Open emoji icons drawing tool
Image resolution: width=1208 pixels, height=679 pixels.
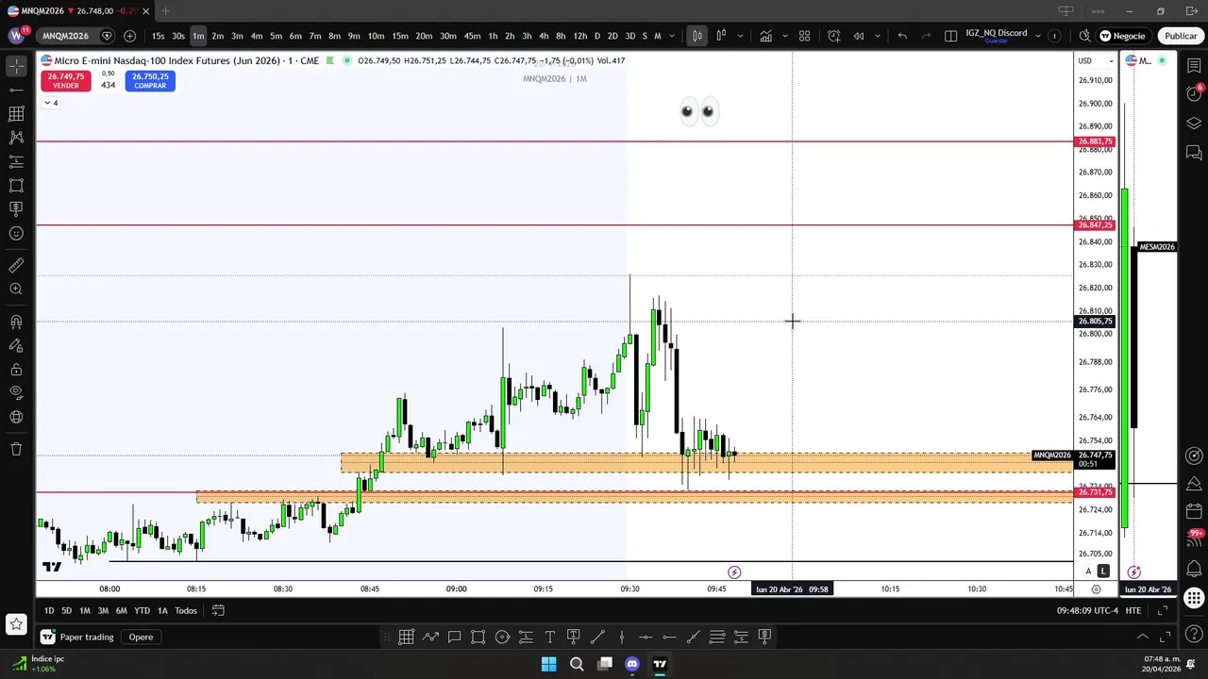16,233
